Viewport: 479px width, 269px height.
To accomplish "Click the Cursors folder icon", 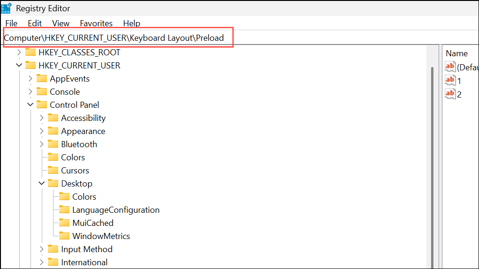I will coord(53,170).
